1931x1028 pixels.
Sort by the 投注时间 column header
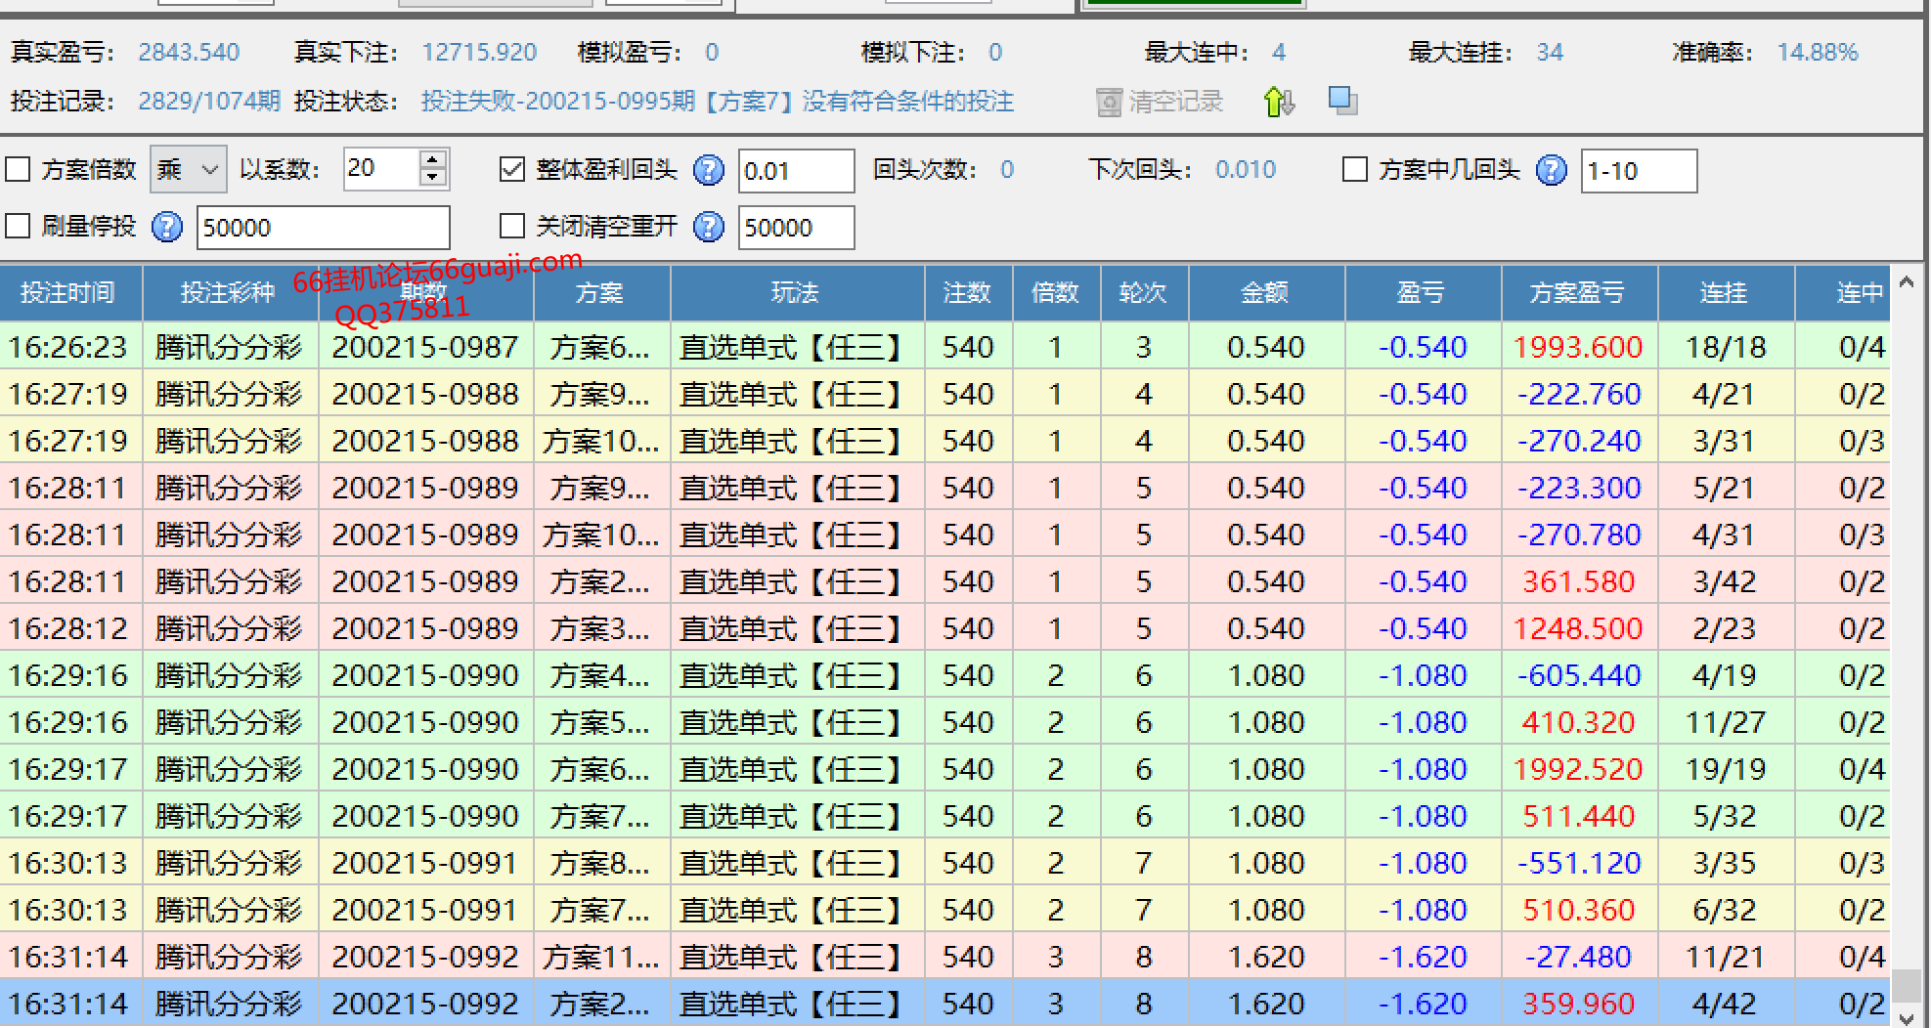(70, 292)
